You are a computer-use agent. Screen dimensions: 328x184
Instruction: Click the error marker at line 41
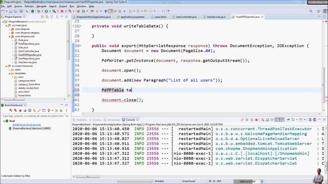pos(73,100)
